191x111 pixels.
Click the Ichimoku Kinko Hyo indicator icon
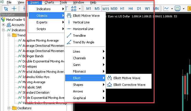[x=20, y=77]
